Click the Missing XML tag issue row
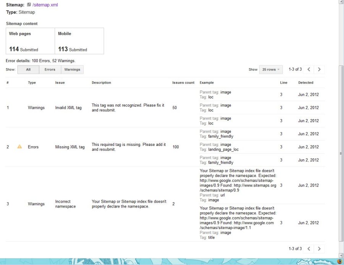The height and width of the screenshot is (265, 344). pos(70,147)
